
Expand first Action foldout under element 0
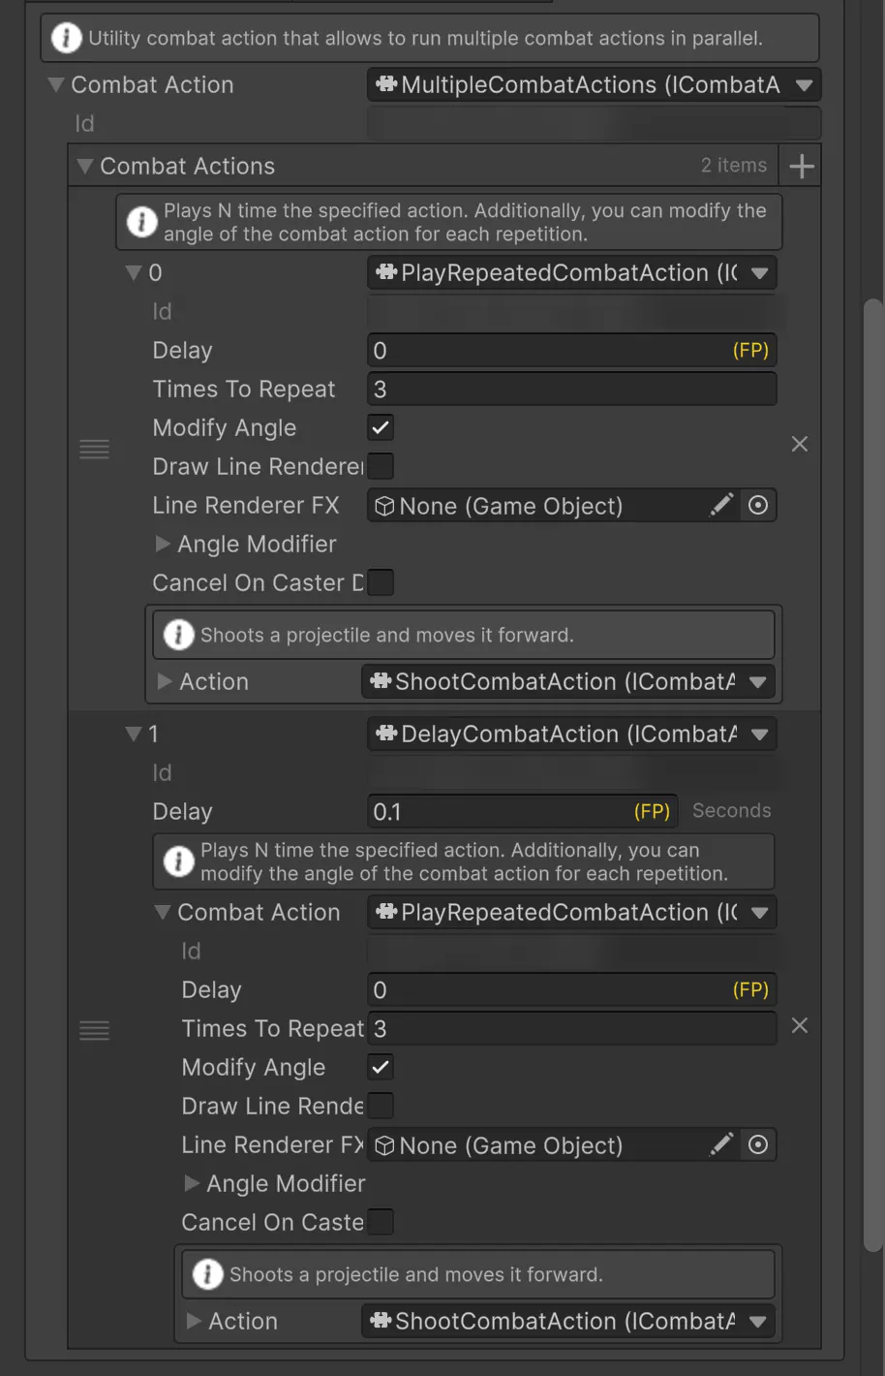(x=165, y=682)
